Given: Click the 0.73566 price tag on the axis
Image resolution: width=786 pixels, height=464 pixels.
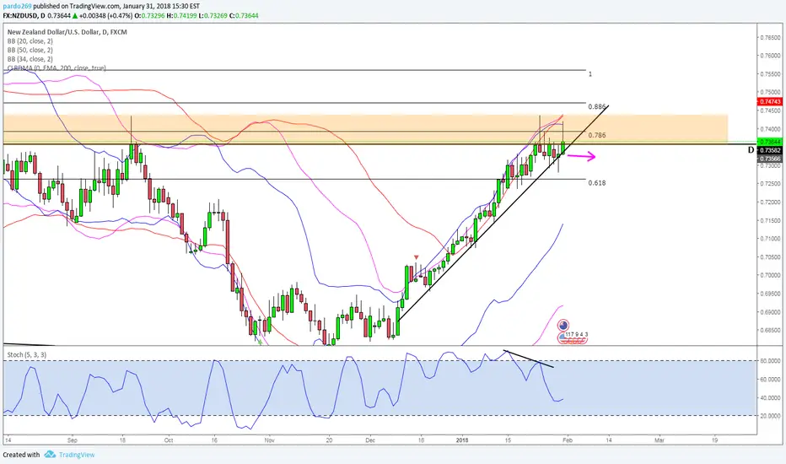Looking at the screenshot, I should (x=769, y=159).
